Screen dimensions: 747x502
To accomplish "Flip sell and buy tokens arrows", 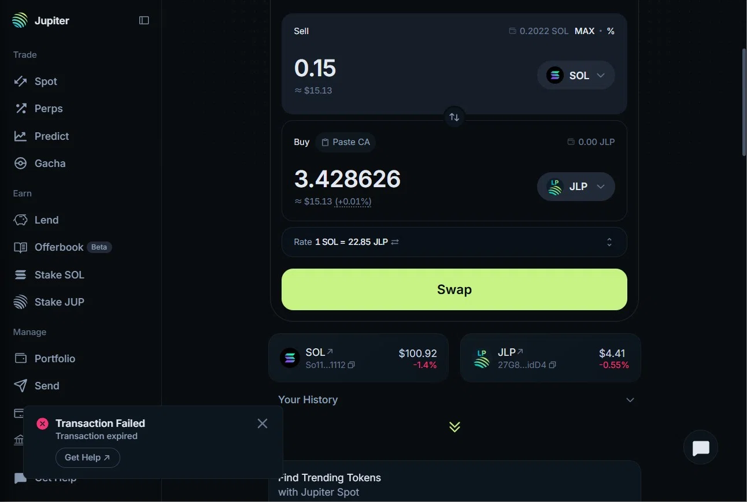I will click(454, 117).
